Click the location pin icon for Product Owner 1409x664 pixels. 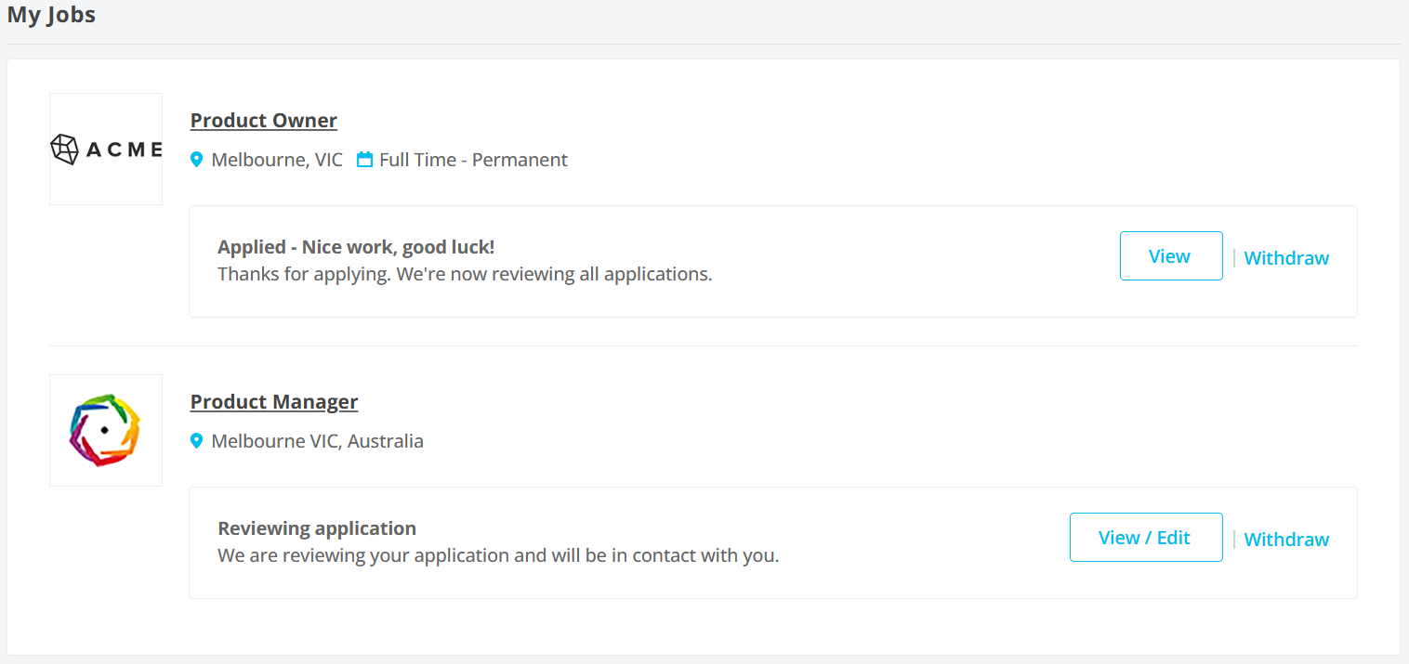[196, 159]
